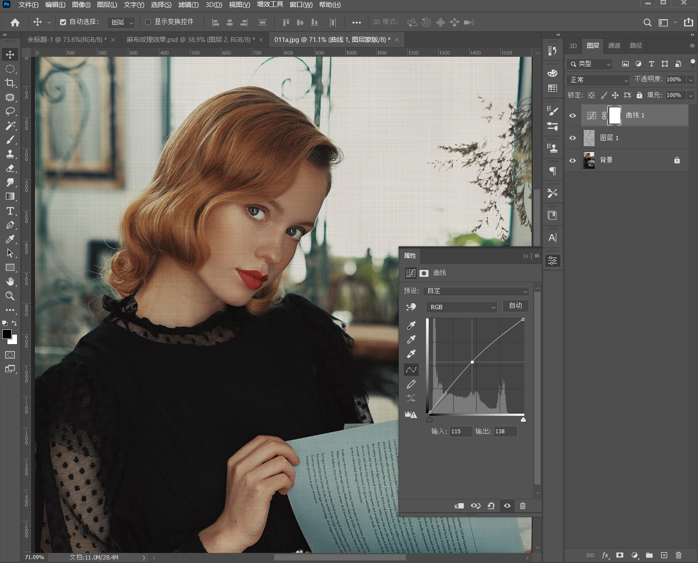
Task: Reset curves to adjustment defaults
Action: (491, 506)
